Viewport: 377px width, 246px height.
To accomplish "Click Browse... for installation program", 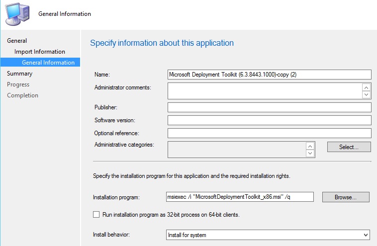I will (346, 197).
